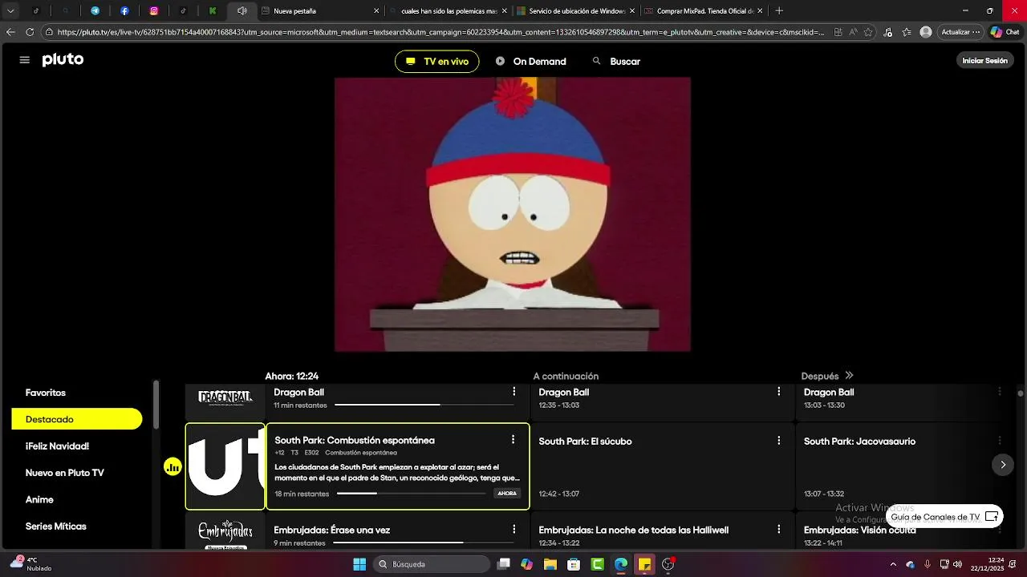The image size is (1027, 577).
Task: Open the taskbar weather widget Nublado
Action: pos(30,564)
